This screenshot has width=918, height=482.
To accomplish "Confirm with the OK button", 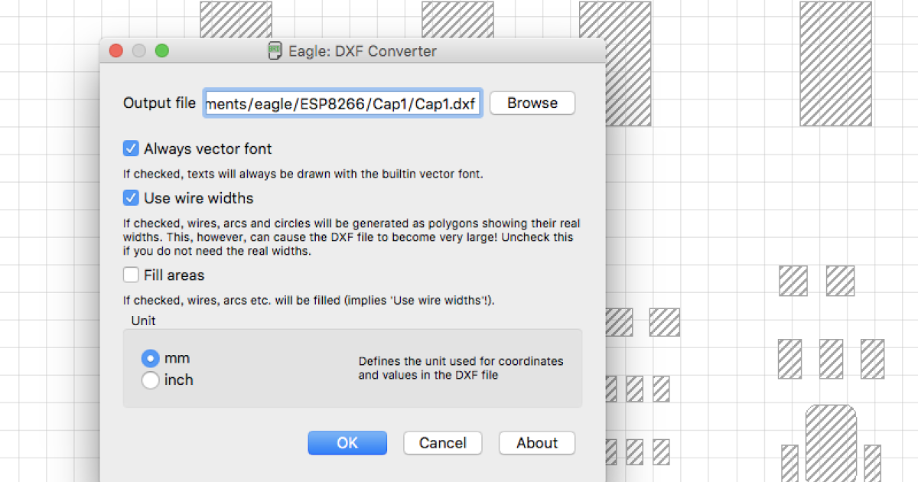I will click(x=347, y=443).
